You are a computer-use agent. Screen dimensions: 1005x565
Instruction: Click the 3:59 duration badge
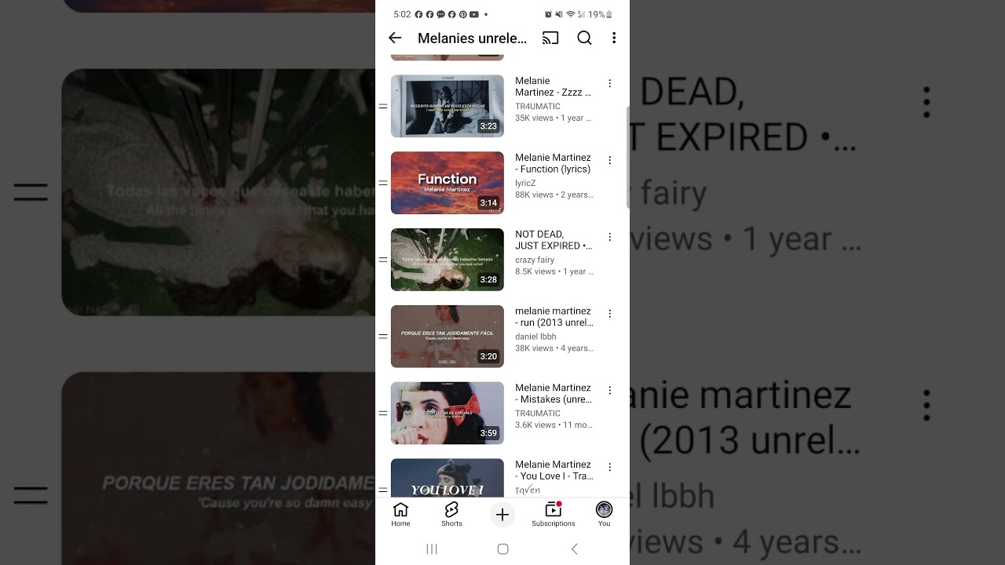click(488, 433)
